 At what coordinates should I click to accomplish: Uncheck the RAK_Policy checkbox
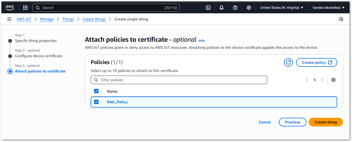pyautogui.click(x=96, y=102)
